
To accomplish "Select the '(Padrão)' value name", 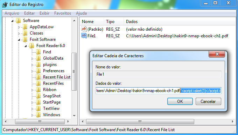I will click(95, 29).
